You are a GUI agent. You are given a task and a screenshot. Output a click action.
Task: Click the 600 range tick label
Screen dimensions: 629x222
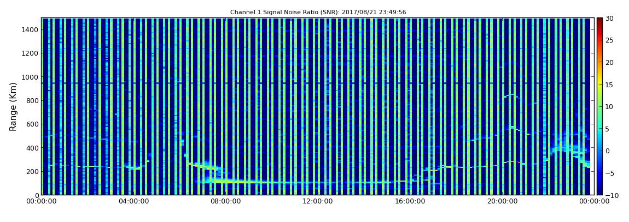pos(32,124)
